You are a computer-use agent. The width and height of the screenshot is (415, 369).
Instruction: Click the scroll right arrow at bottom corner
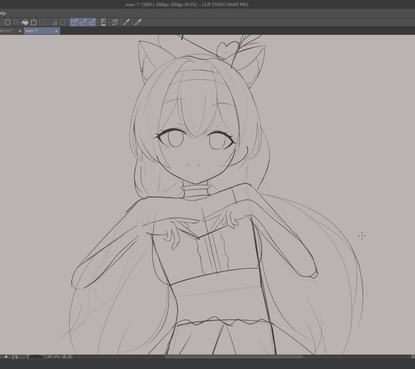click(x=413, y=357)
